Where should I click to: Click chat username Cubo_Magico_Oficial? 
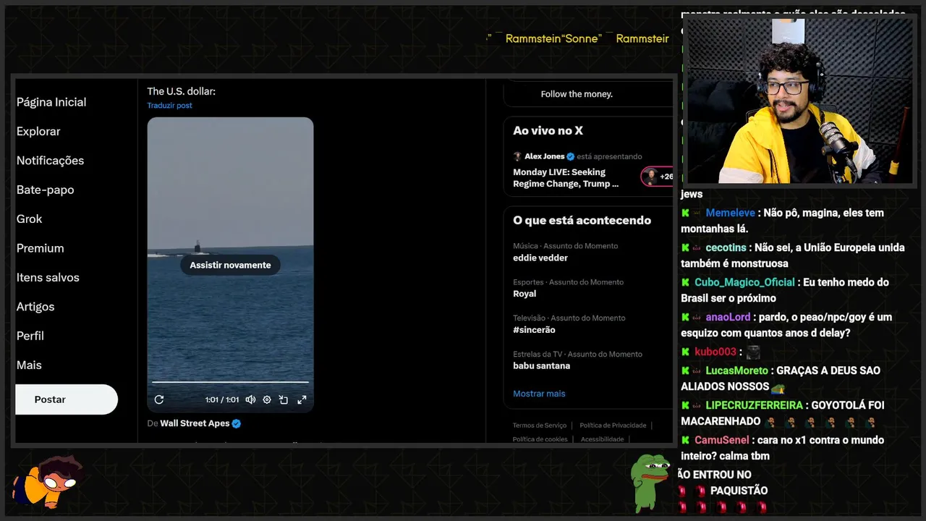744,282
